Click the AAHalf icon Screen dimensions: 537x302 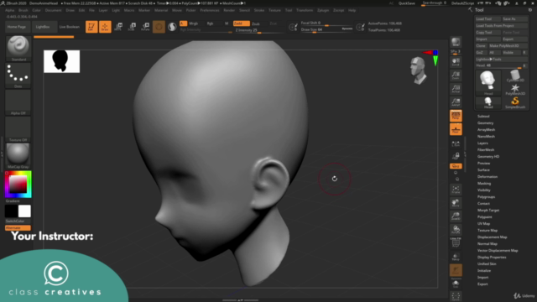[456, 102]
